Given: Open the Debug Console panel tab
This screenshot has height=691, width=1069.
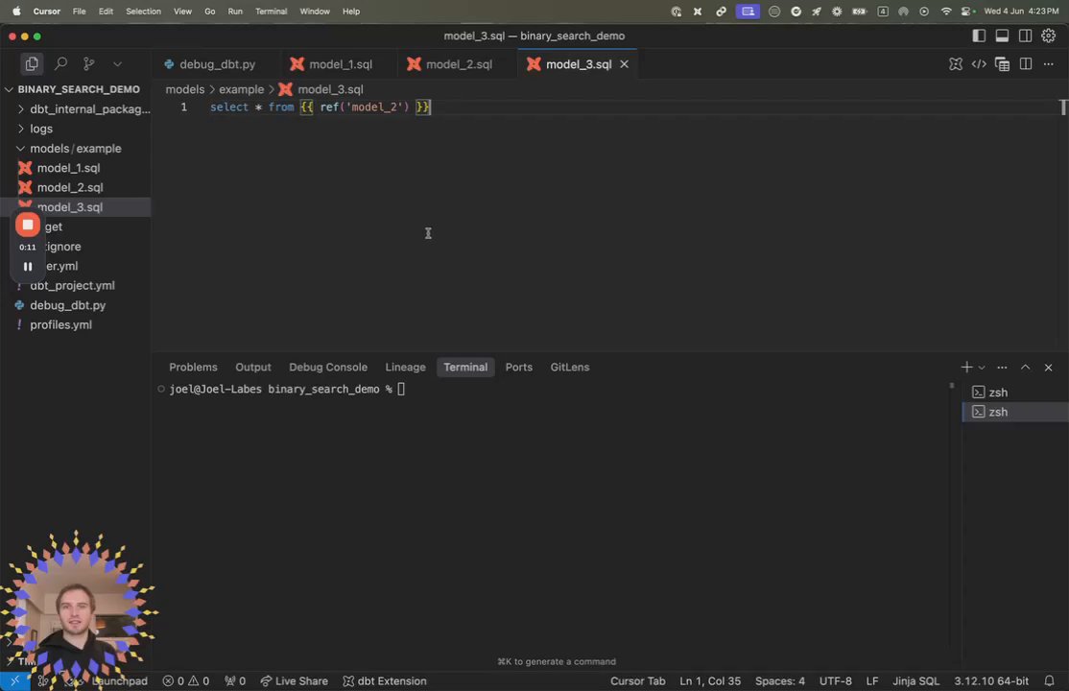Looking at the screenshot, I should click(x=328, y=367).
